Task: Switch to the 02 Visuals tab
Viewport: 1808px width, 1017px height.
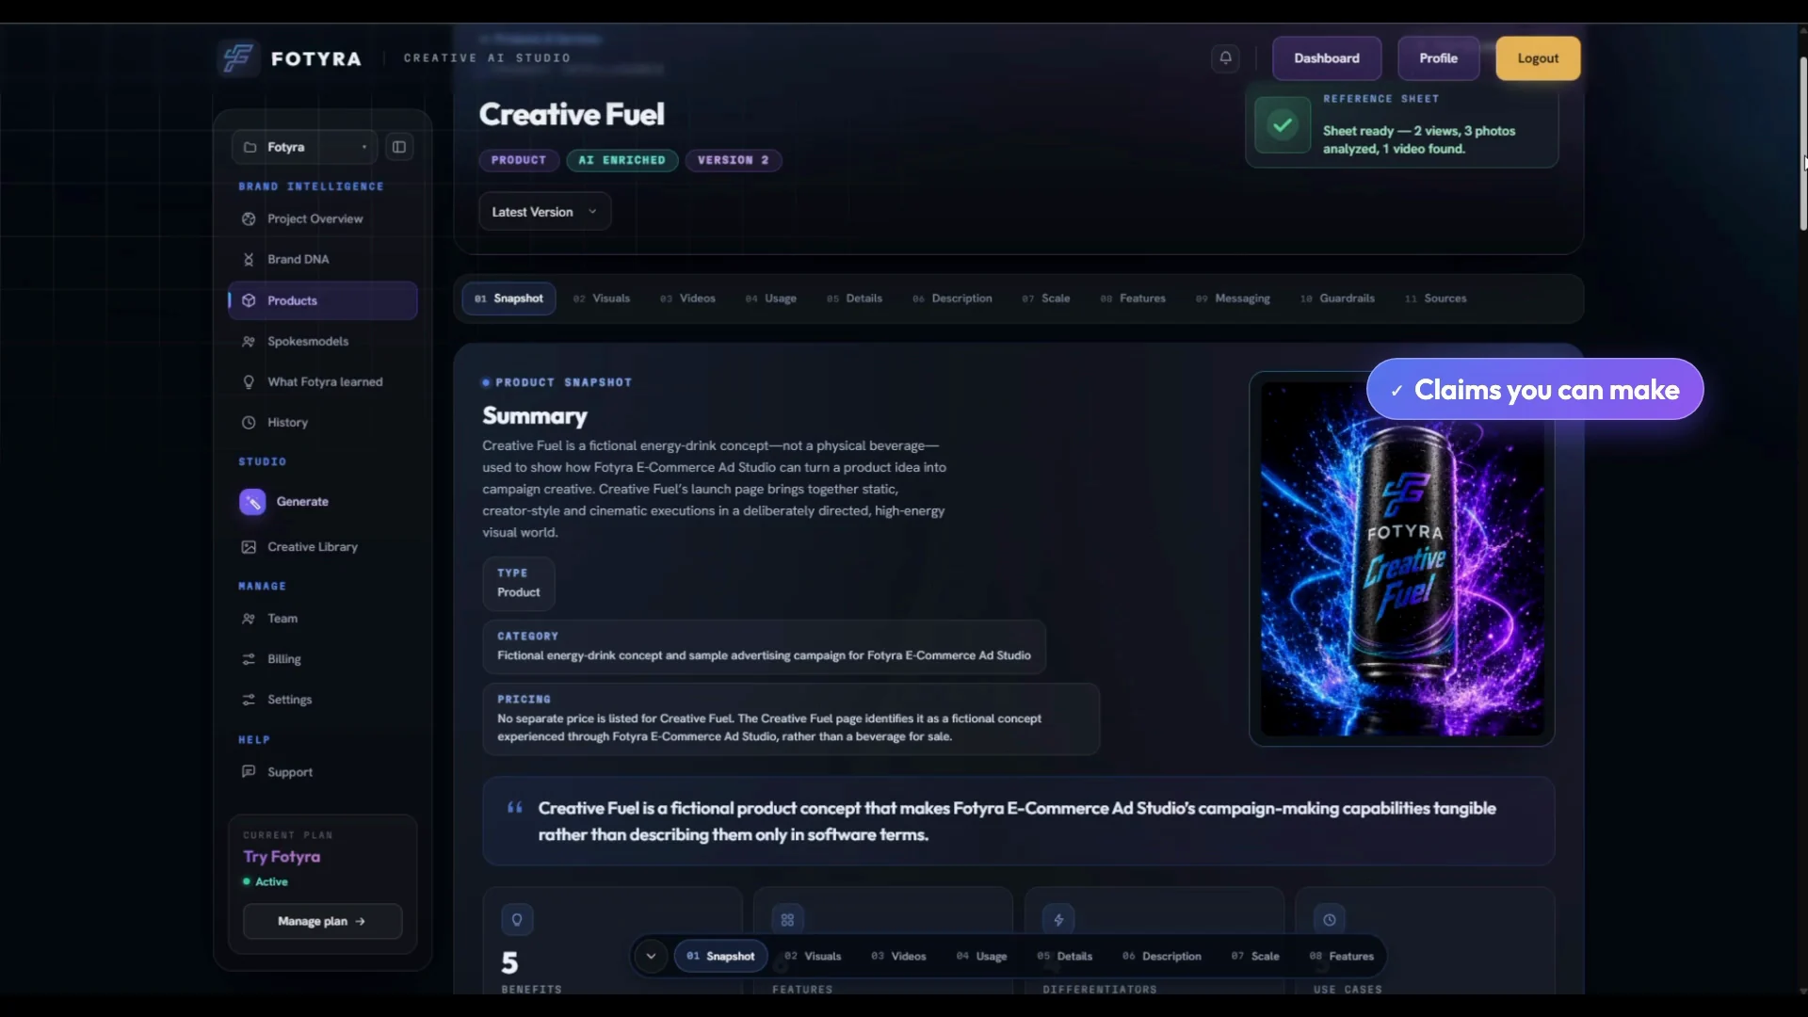Action: 602,299
